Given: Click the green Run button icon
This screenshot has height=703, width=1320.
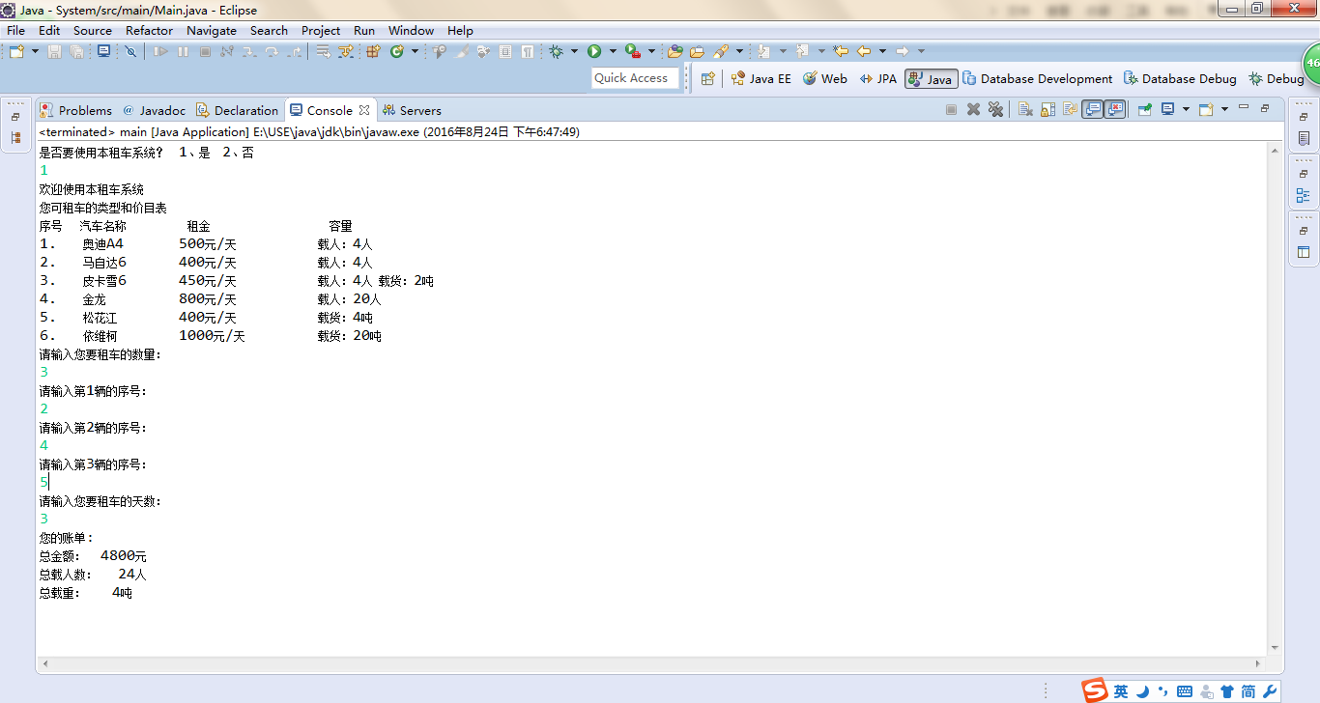Looking at the screenshot, I should tap(594, 51).
